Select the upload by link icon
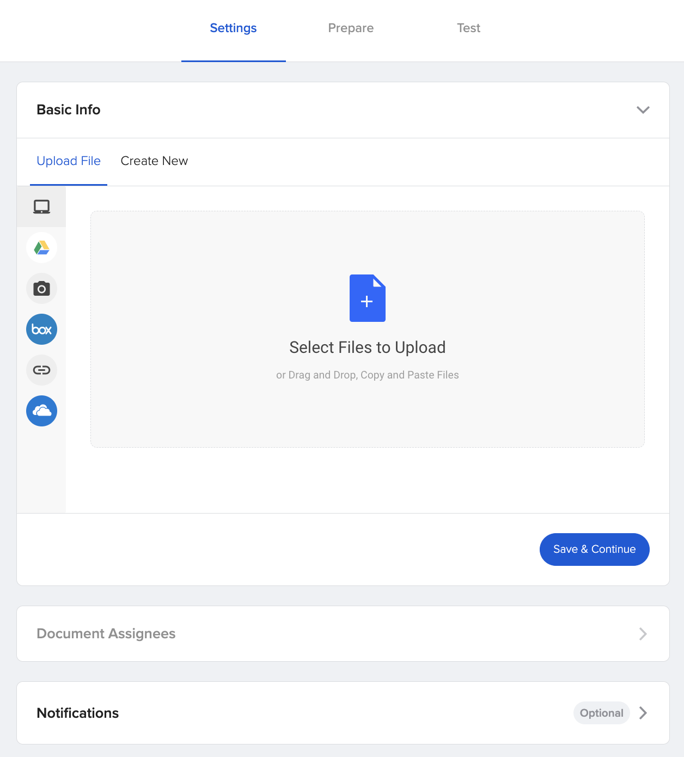 tap(41, 370)
